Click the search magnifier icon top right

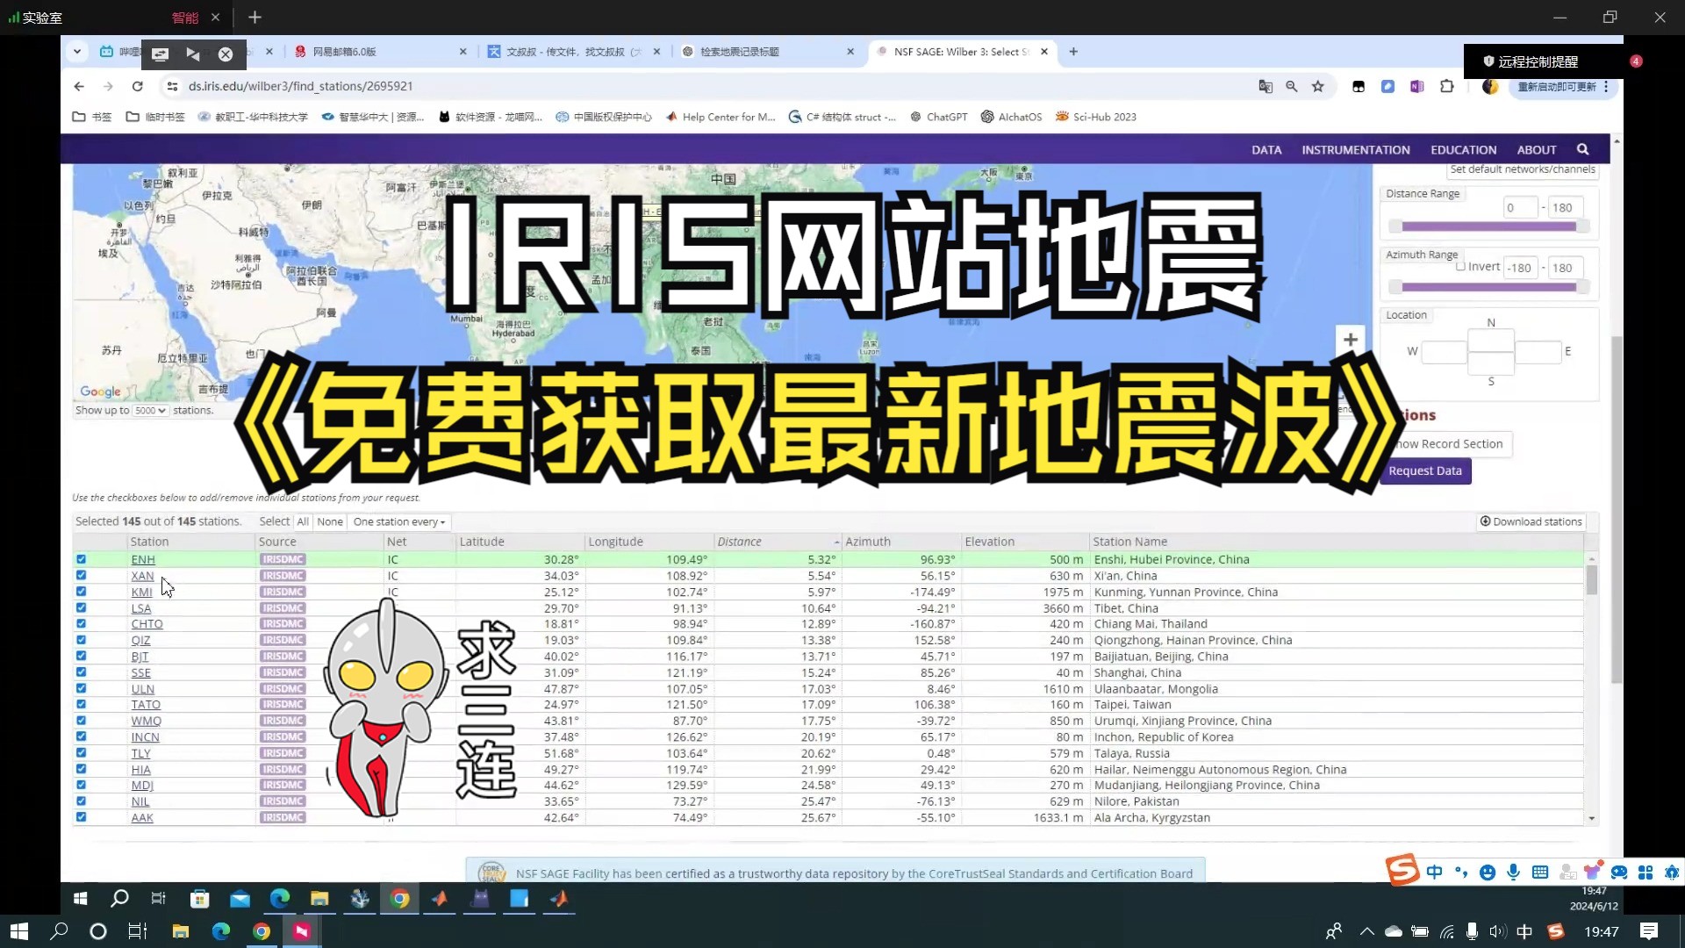(1583, 149)
